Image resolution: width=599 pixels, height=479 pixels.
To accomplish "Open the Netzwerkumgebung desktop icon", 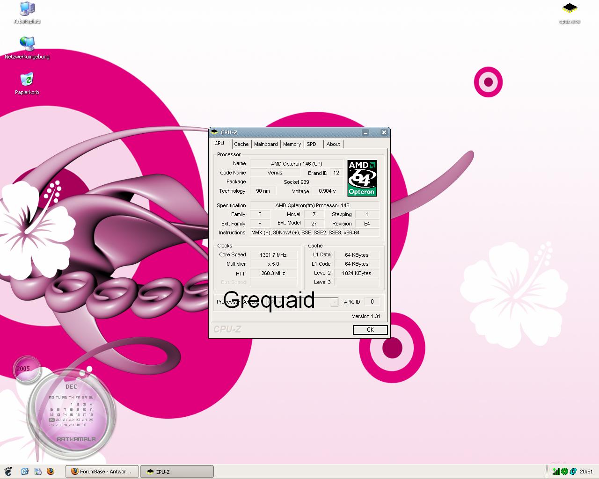I will tap(27, 48).
